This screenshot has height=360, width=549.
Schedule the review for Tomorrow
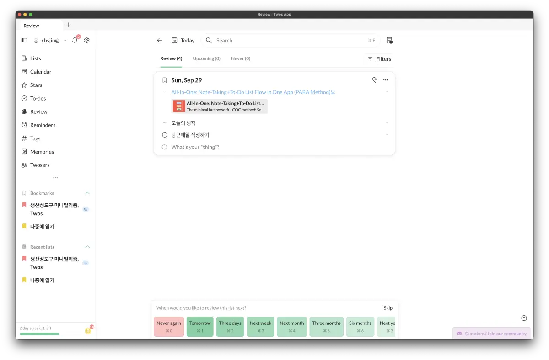pyautogui.click(x=200, y=327)
